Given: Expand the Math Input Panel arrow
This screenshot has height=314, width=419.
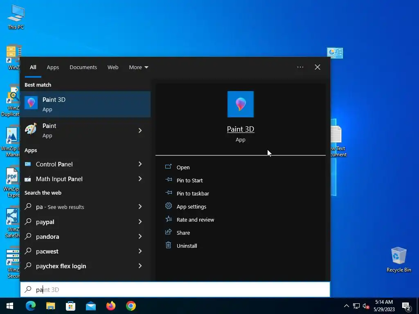Looking at the screenshot, I should tap(140, 179).
